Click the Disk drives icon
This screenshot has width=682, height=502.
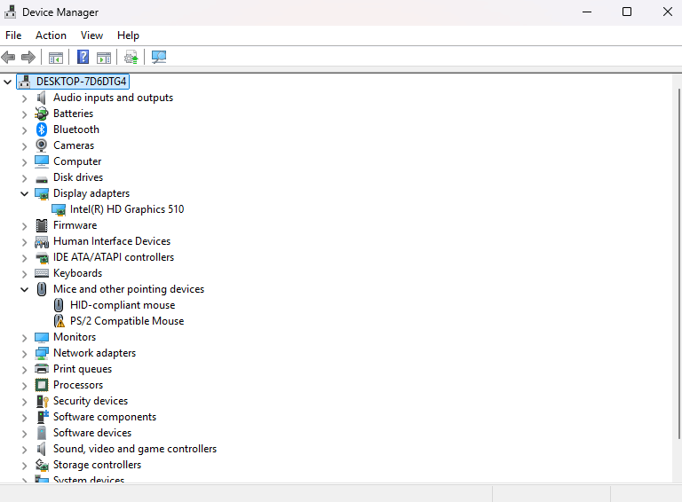[42, 179]
